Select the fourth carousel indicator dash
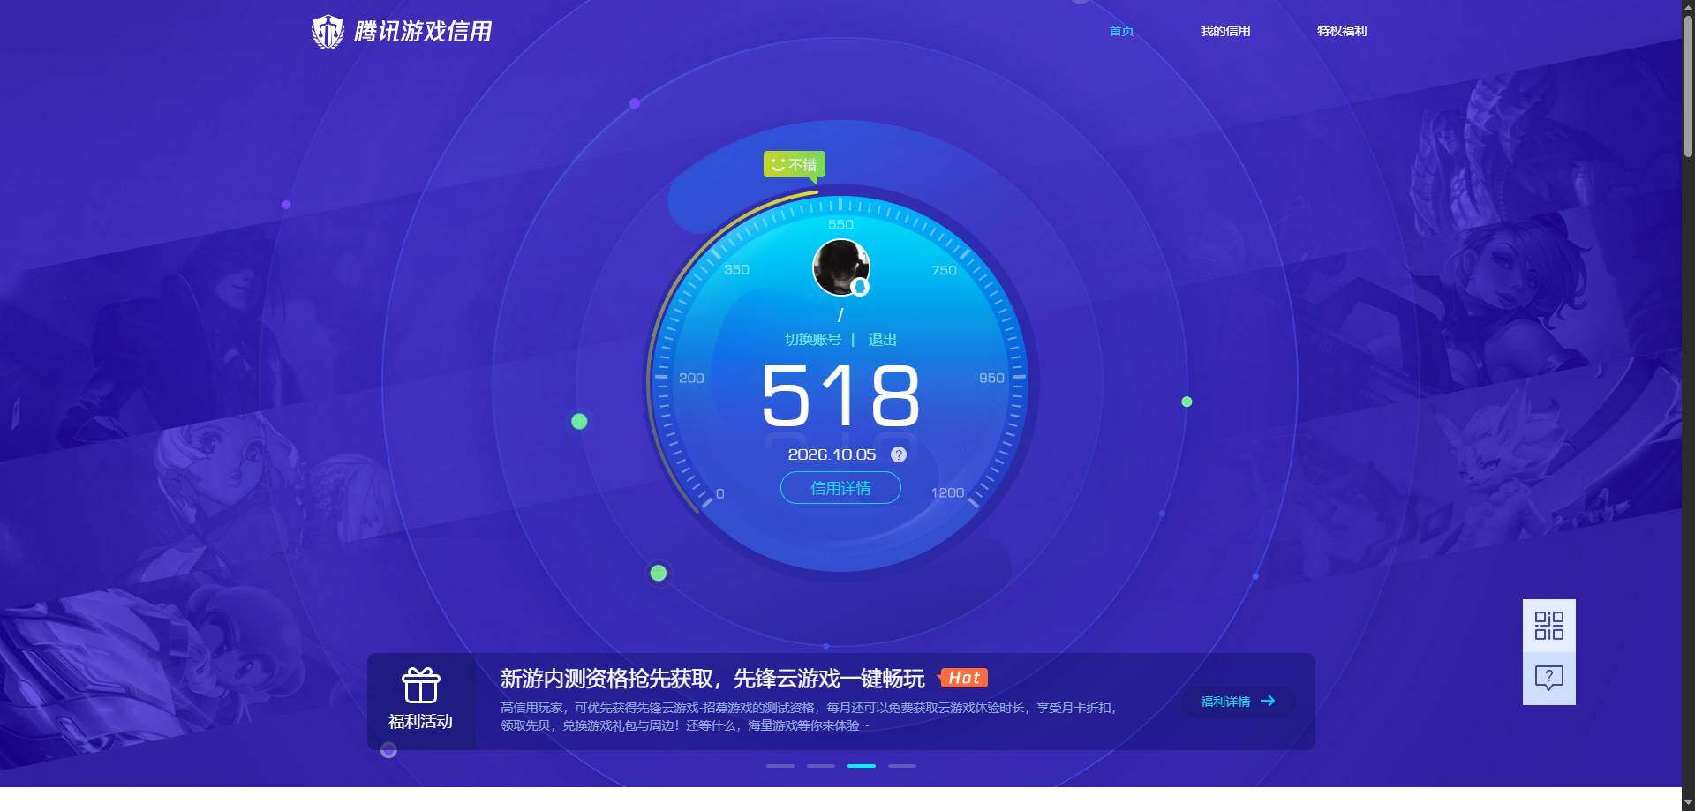This screenshot has width=1695, height=811. (902, 766)
